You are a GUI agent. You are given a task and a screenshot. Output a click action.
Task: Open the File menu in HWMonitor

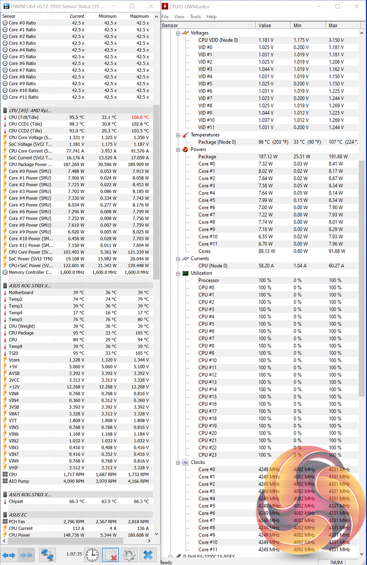(165, 16)
